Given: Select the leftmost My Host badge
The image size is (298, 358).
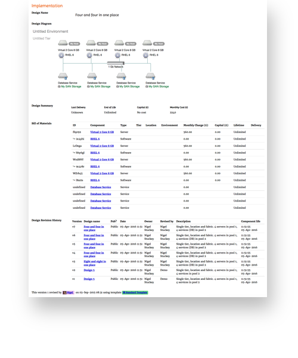Looking at the screenshot, I should [74, 44].
